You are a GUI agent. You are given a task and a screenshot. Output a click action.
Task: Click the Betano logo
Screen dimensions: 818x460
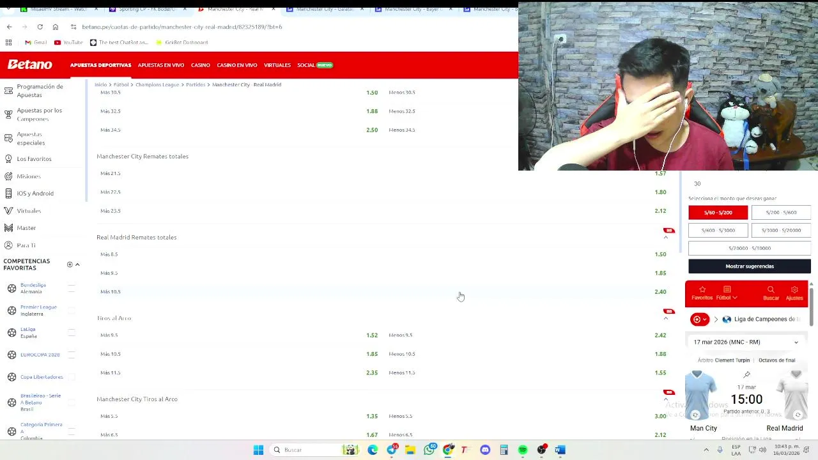tap(30, 65)
